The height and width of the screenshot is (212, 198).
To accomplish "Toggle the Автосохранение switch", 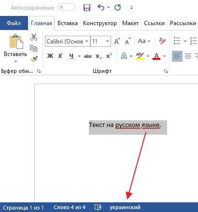I will point(67,8).
